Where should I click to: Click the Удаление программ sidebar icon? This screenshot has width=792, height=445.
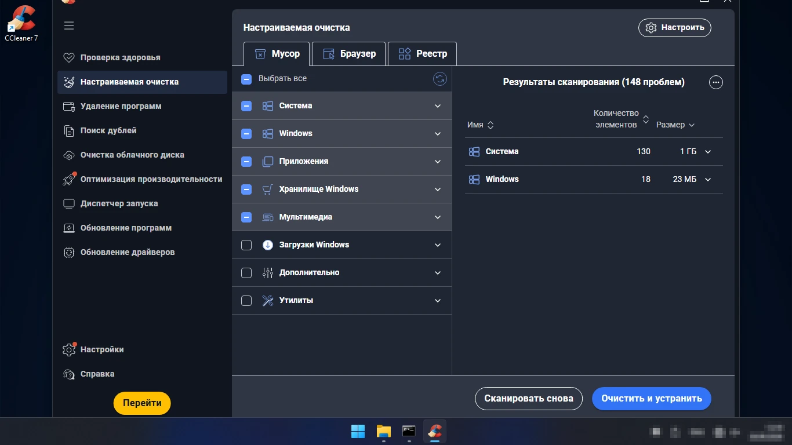[69, 106]
